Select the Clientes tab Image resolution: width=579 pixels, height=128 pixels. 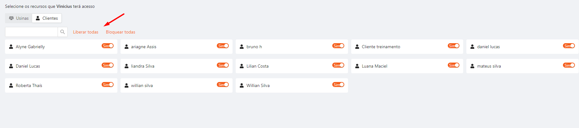click(x=47, y=18)
